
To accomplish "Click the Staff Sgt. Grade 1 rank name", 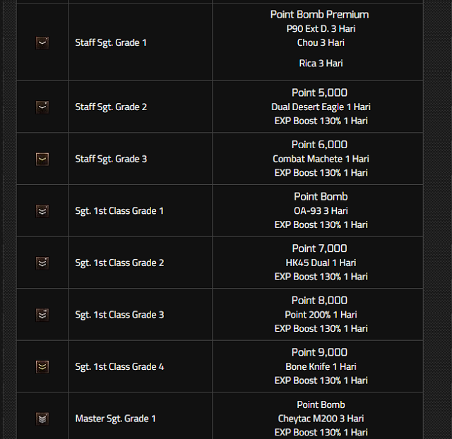I will [x=111, y=43].
